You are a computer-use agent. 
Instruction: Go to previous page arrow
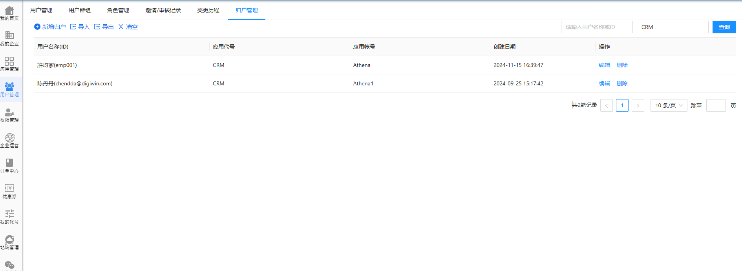[607, 105]
